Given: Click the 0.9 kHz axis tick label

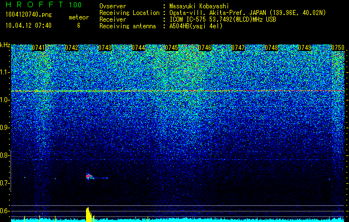Looking at the screenshot, I should pos(4,128).
